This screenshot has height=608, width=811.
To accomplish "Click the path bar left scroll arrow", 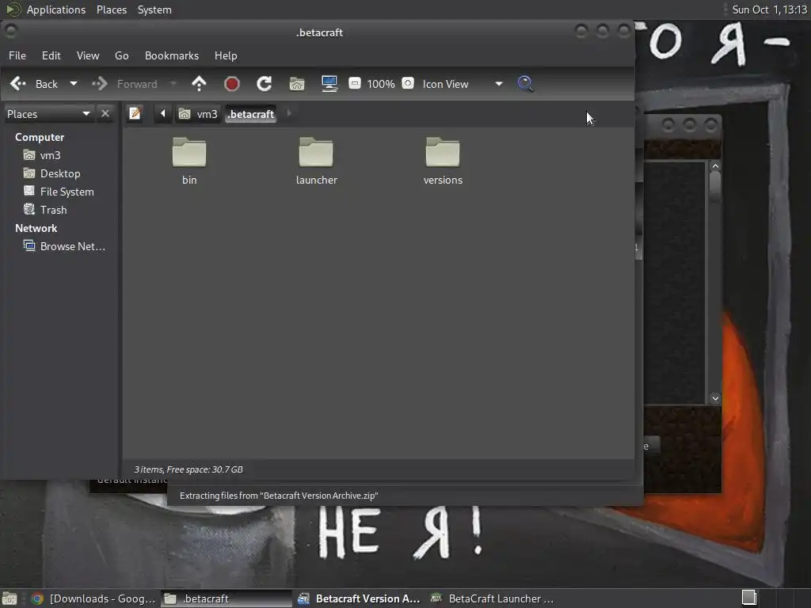I will click(162, 113).
